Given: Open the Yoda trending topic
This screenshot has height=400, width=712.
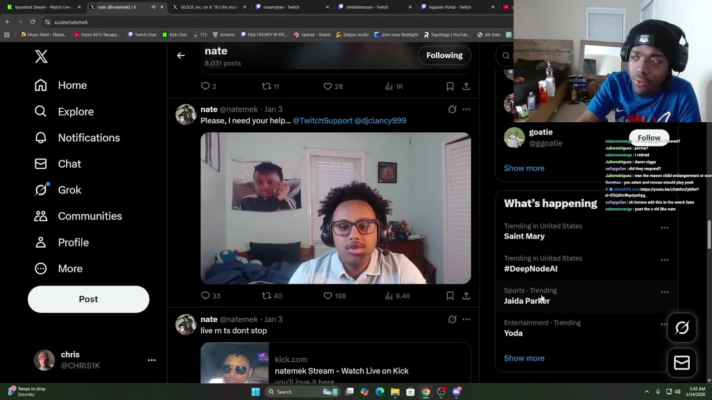Looking at the screenshot, I should click(x=513, y=333).
